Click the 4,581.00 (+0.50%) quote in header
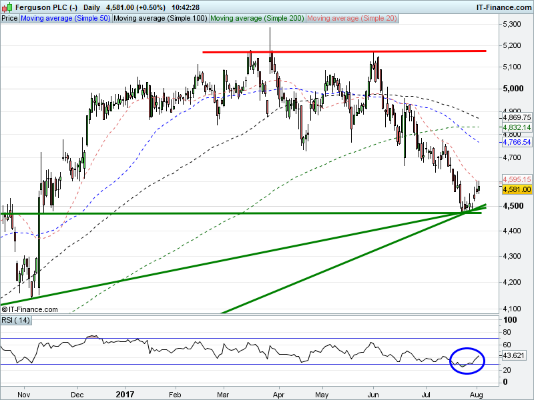The image size is (534, 400). [136, 7]
